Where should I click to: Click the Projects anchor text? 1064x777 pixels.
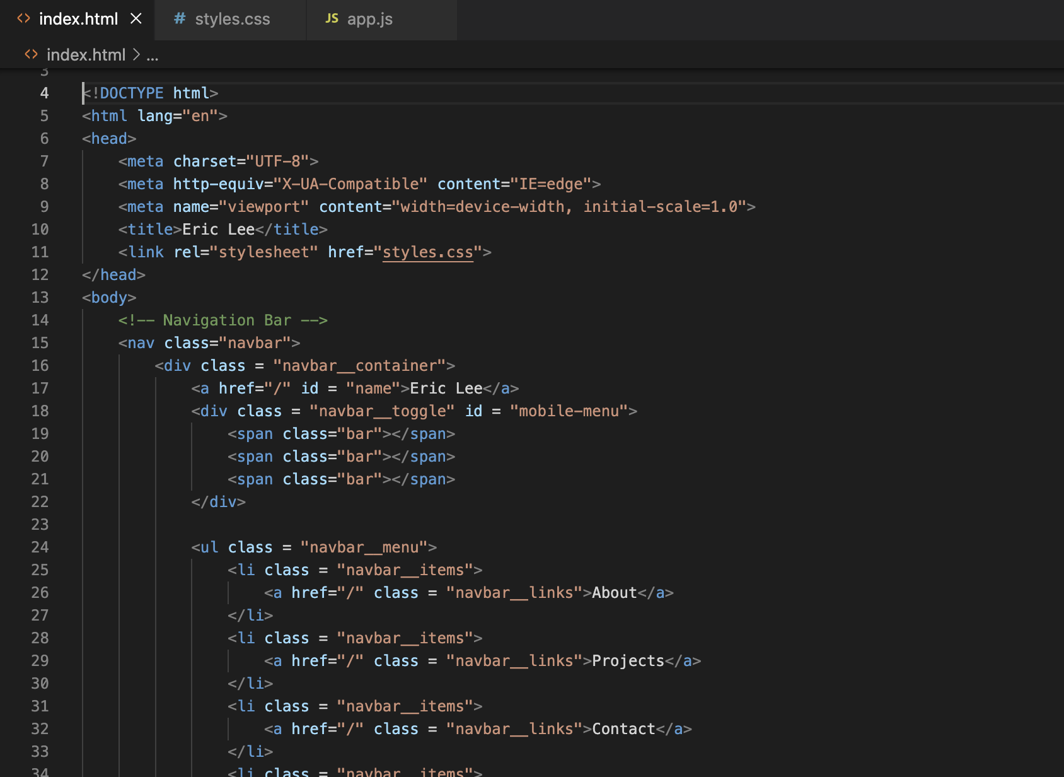tap(628, 661)
